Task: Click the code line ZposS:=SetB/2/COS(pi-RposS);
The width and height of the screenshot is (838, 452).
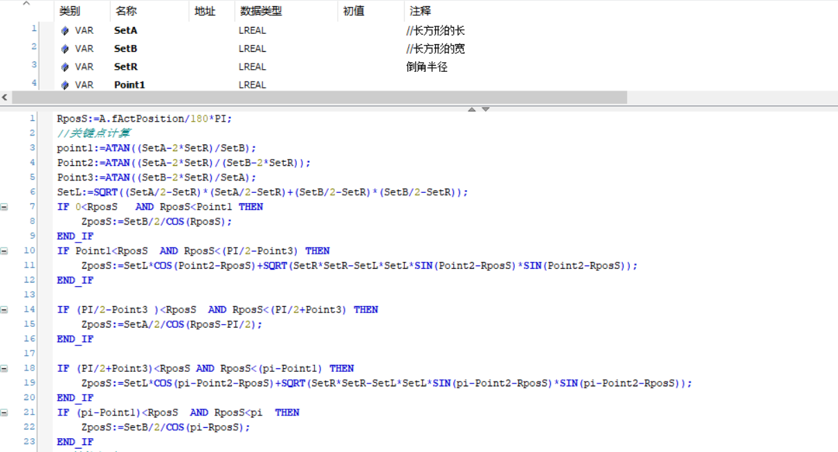Action: pos(165,427)
